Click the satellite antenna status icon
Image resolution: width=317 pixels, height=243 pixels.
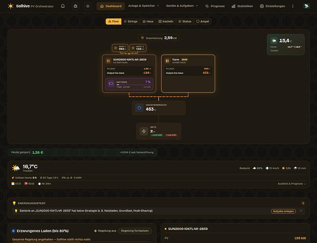tap(306, 6)
